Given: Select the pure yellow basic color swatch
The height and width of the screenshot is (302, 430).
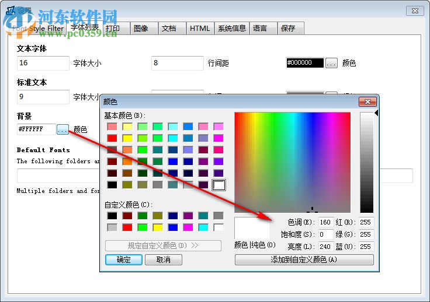Looking at the screenshot, I should point(127,138).
